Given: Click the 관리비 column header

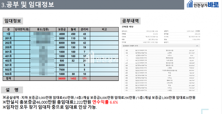Looking at the screenshot, I should coord(84,29).
